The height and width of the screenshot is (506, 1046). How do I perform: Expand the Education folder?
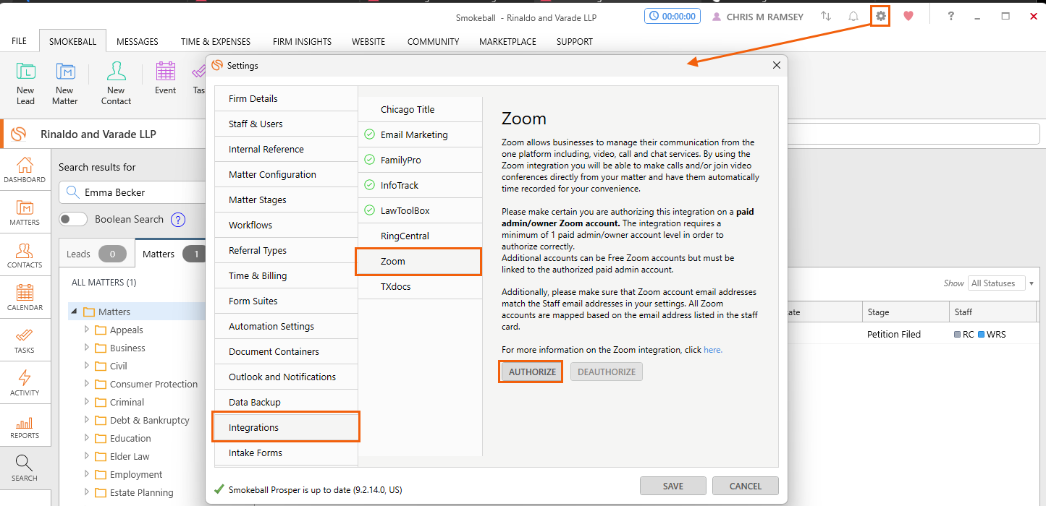(x=87, y=438)
